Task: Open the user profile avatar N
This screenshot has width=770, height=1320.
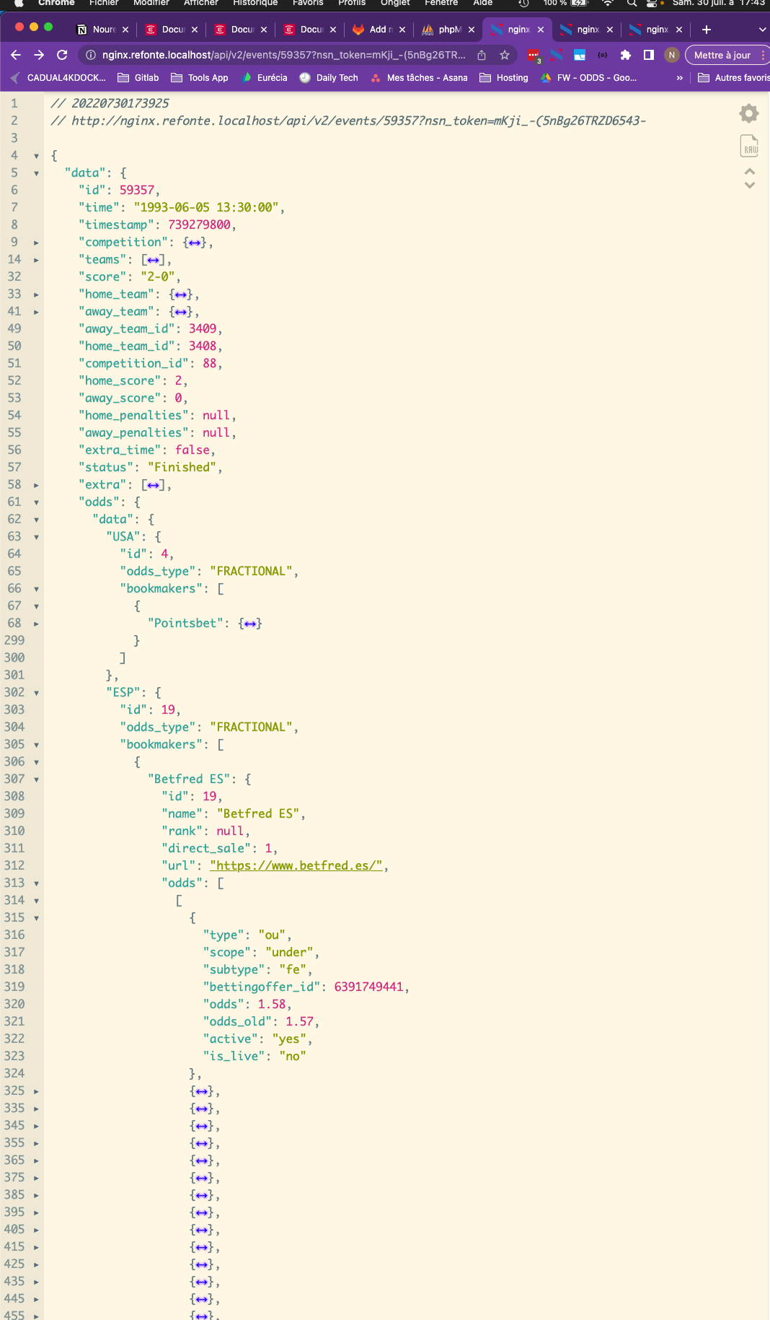Action: (x=672, y=55)
